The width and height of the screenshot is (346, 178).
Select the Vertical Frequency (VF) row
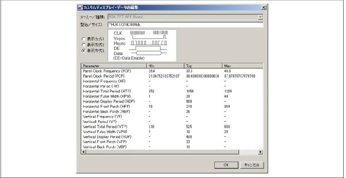(x=172, y=117)
